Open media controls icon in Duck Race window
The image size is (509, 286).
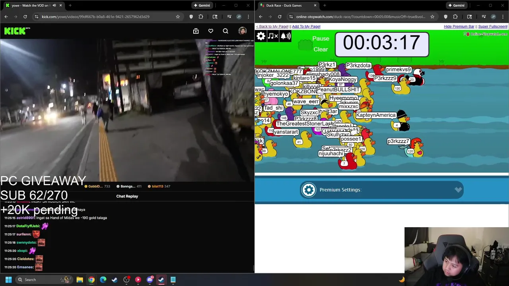point(484,17)
